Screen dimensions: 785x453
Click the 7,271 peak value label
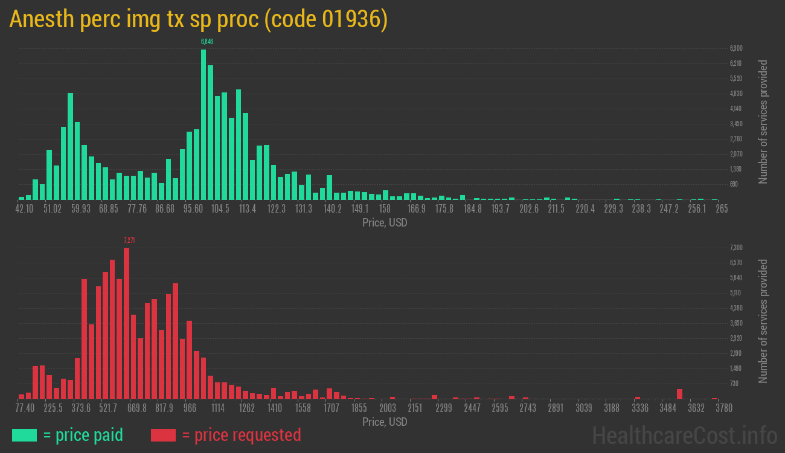pyautogui.click(x=129, y=240)
